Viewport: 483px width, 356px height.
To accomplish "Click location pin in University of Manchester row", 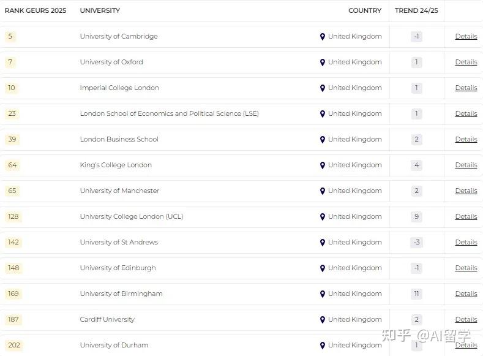I will click(323, 191).
